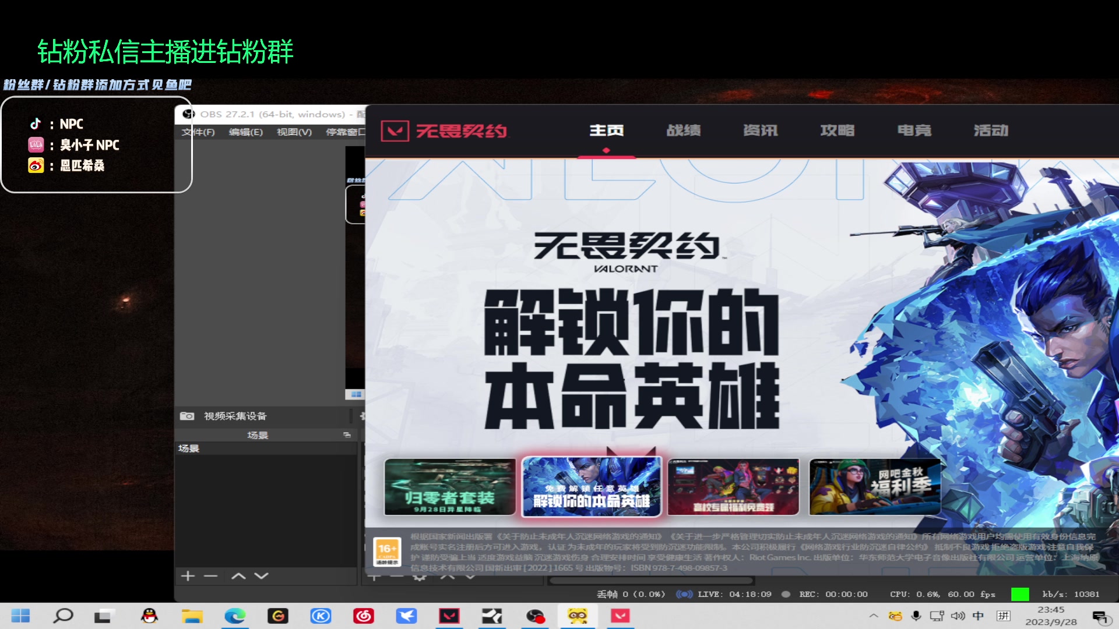1119x629 pixels.
Task: Switch to the 战绩 tab on the Valorant site
Action: point(684,130)
